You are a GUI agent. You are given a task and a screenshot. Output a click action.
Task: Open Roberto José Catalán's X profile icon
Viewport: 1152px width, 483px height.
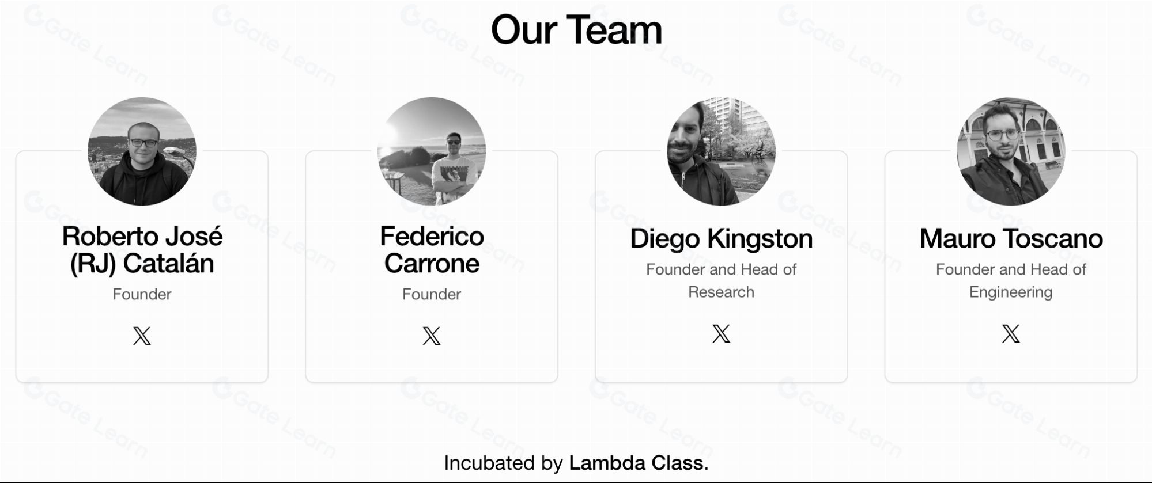click(x=142, y=336)
